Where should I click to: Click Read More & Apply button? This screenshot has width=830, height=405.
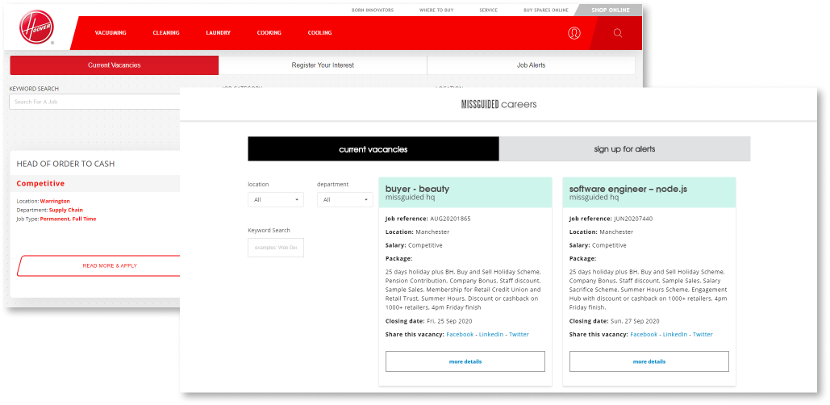click(x=101, y=265)
